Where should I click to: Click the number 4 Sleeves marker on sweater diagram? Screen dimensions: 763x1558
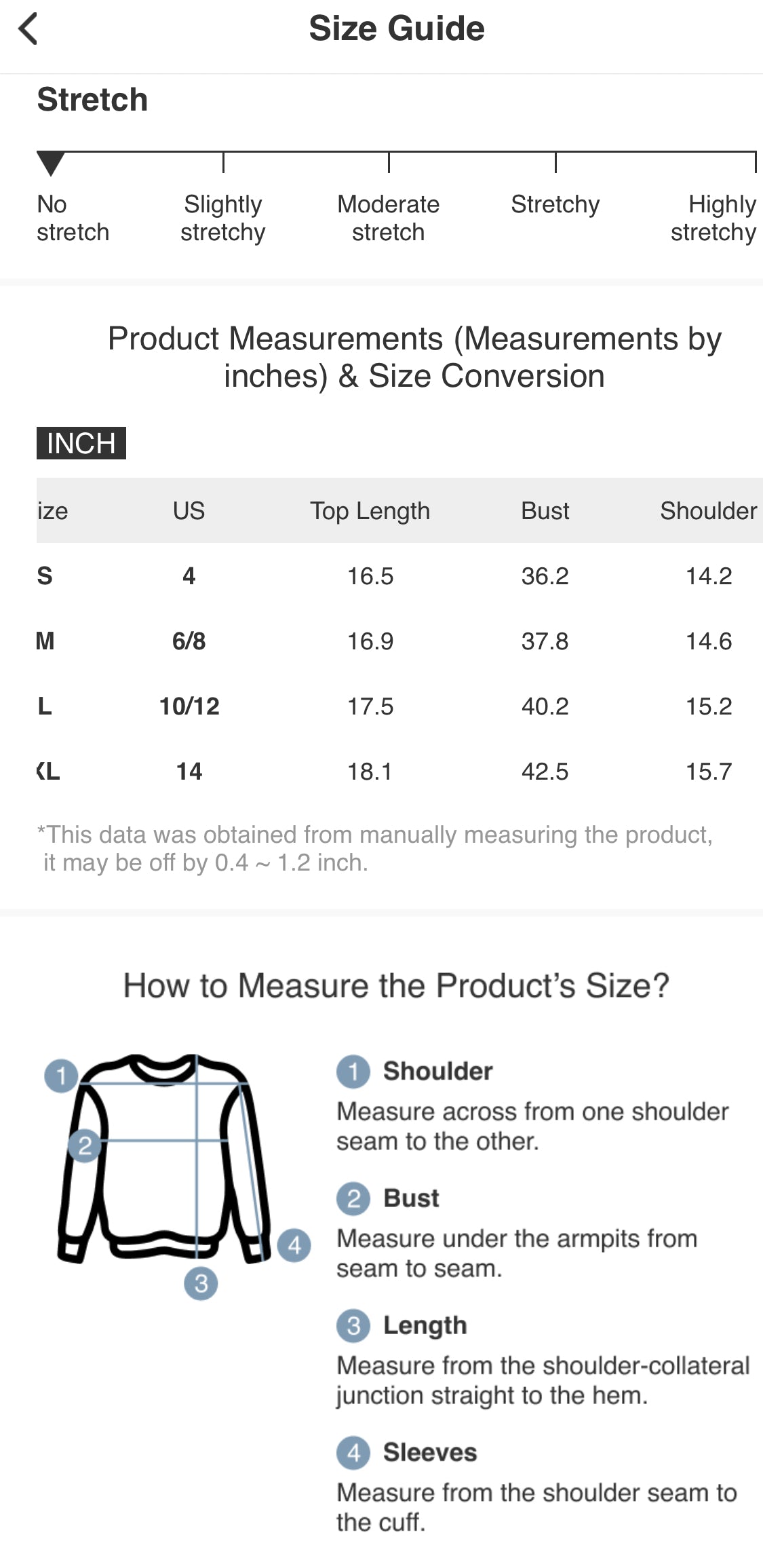coord(294,1245)
